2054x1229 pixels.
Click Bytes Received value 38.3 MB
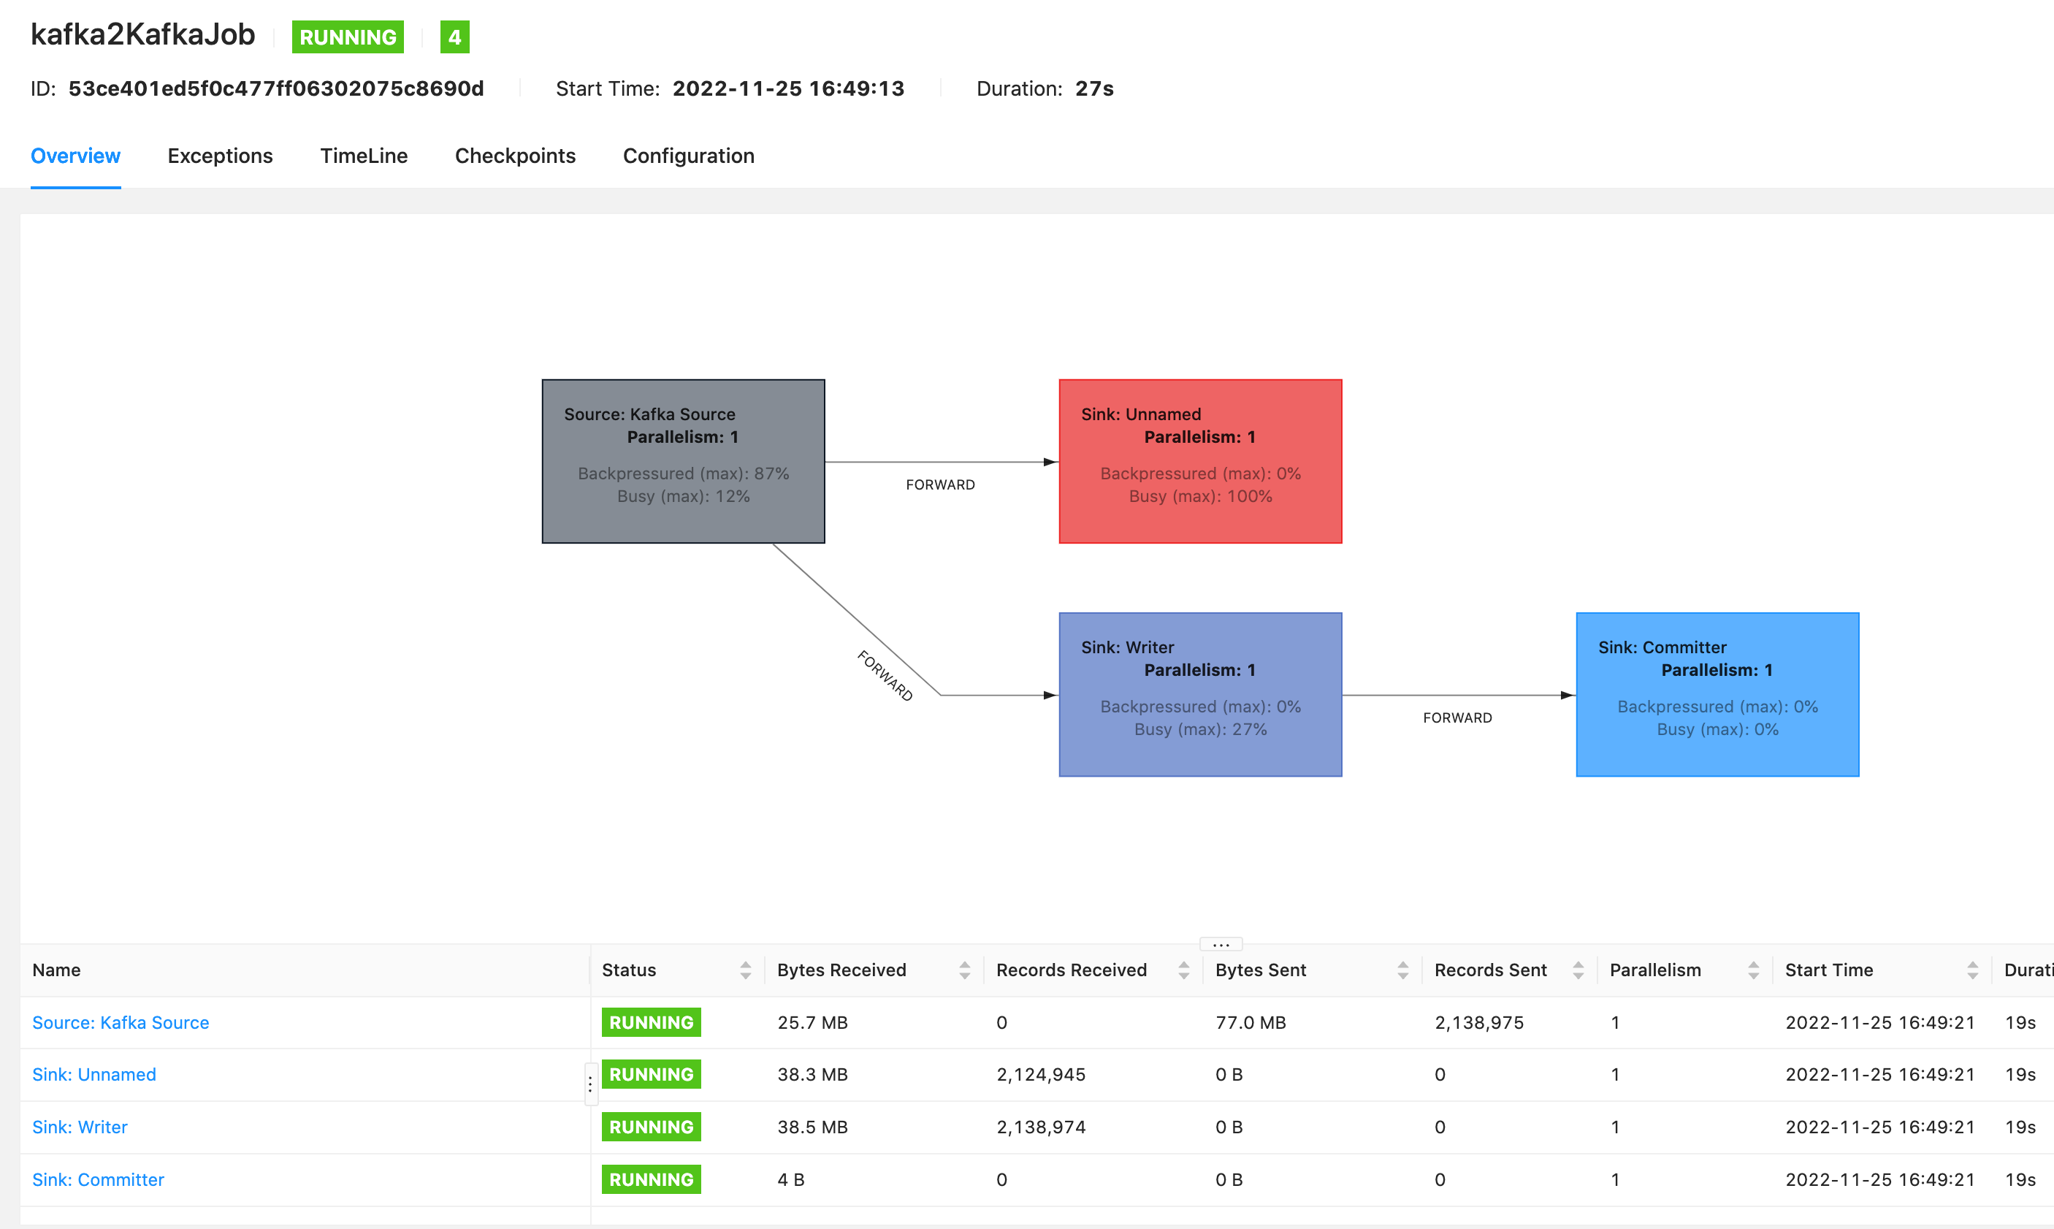812,1074
